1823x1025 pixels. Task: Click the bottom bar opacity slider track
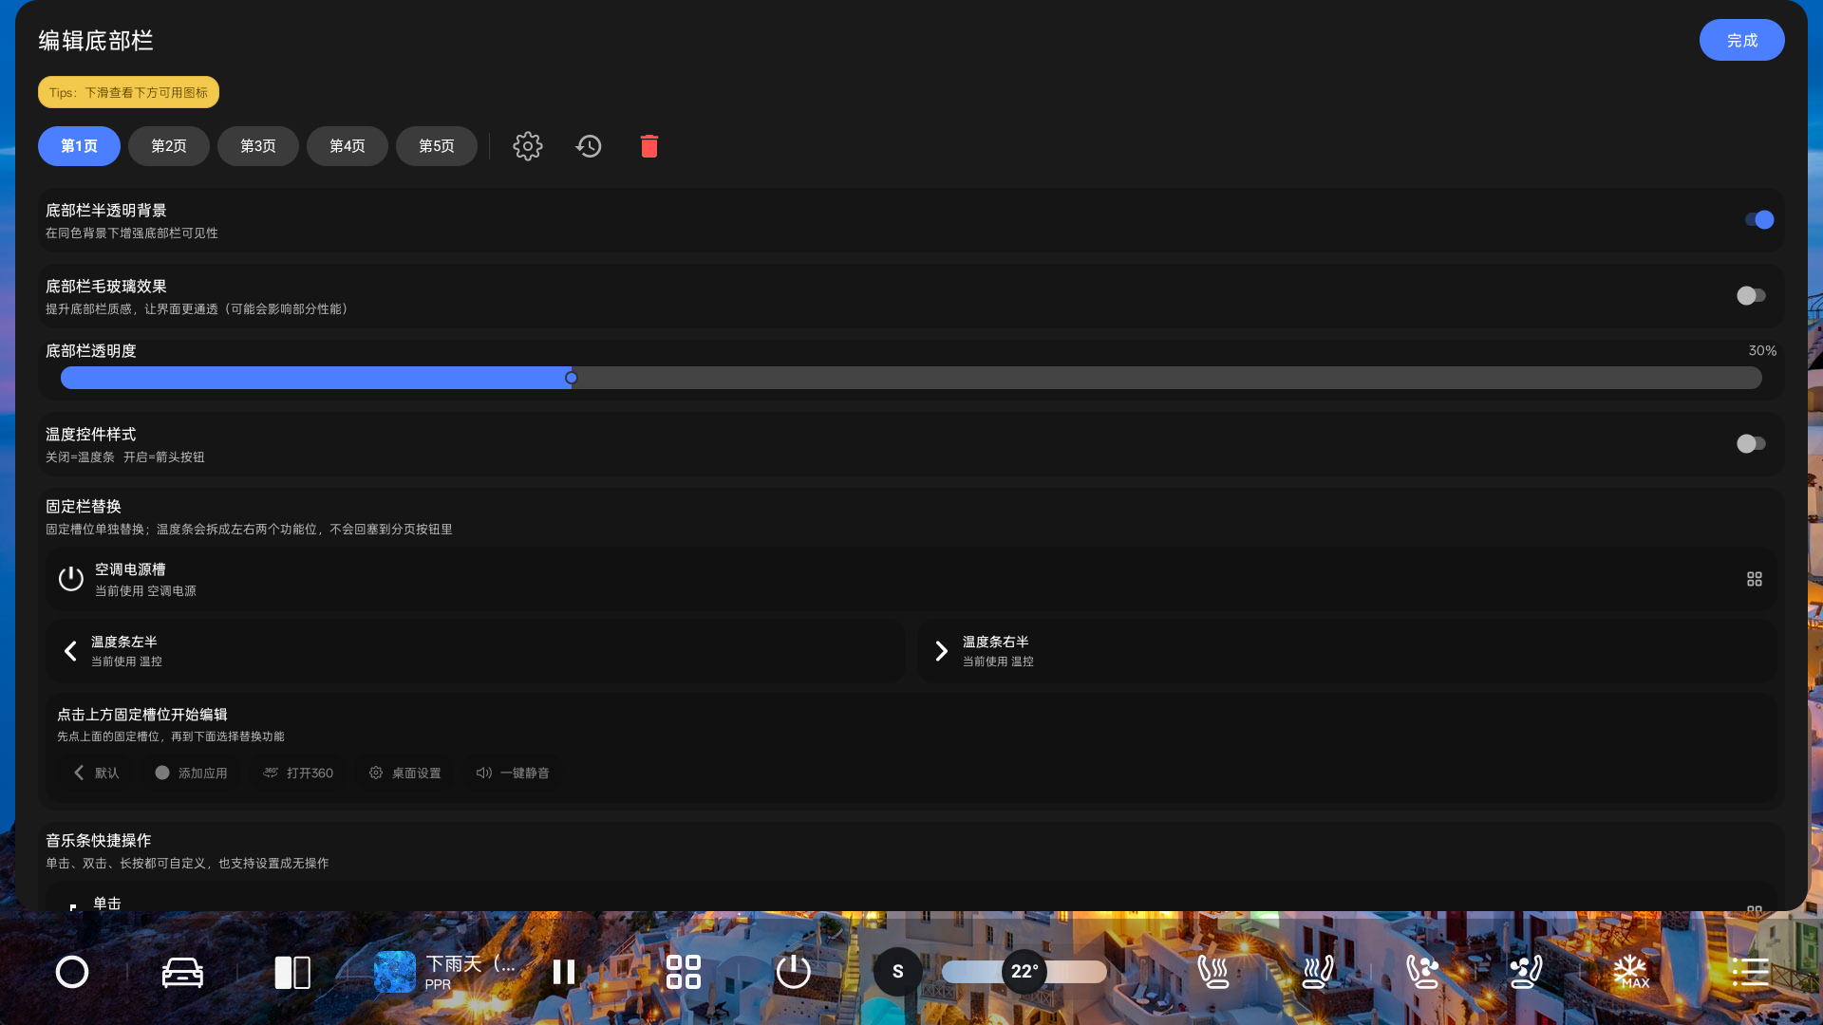tap(911, 378)
